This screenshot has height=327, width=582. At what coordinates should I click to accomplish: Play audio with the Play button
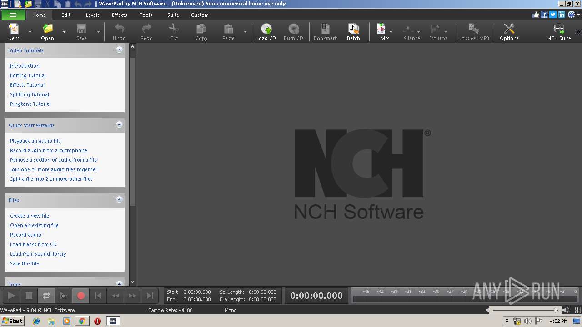[12, 296]
